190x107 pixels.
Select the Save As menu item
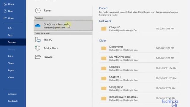pos(13,42)
